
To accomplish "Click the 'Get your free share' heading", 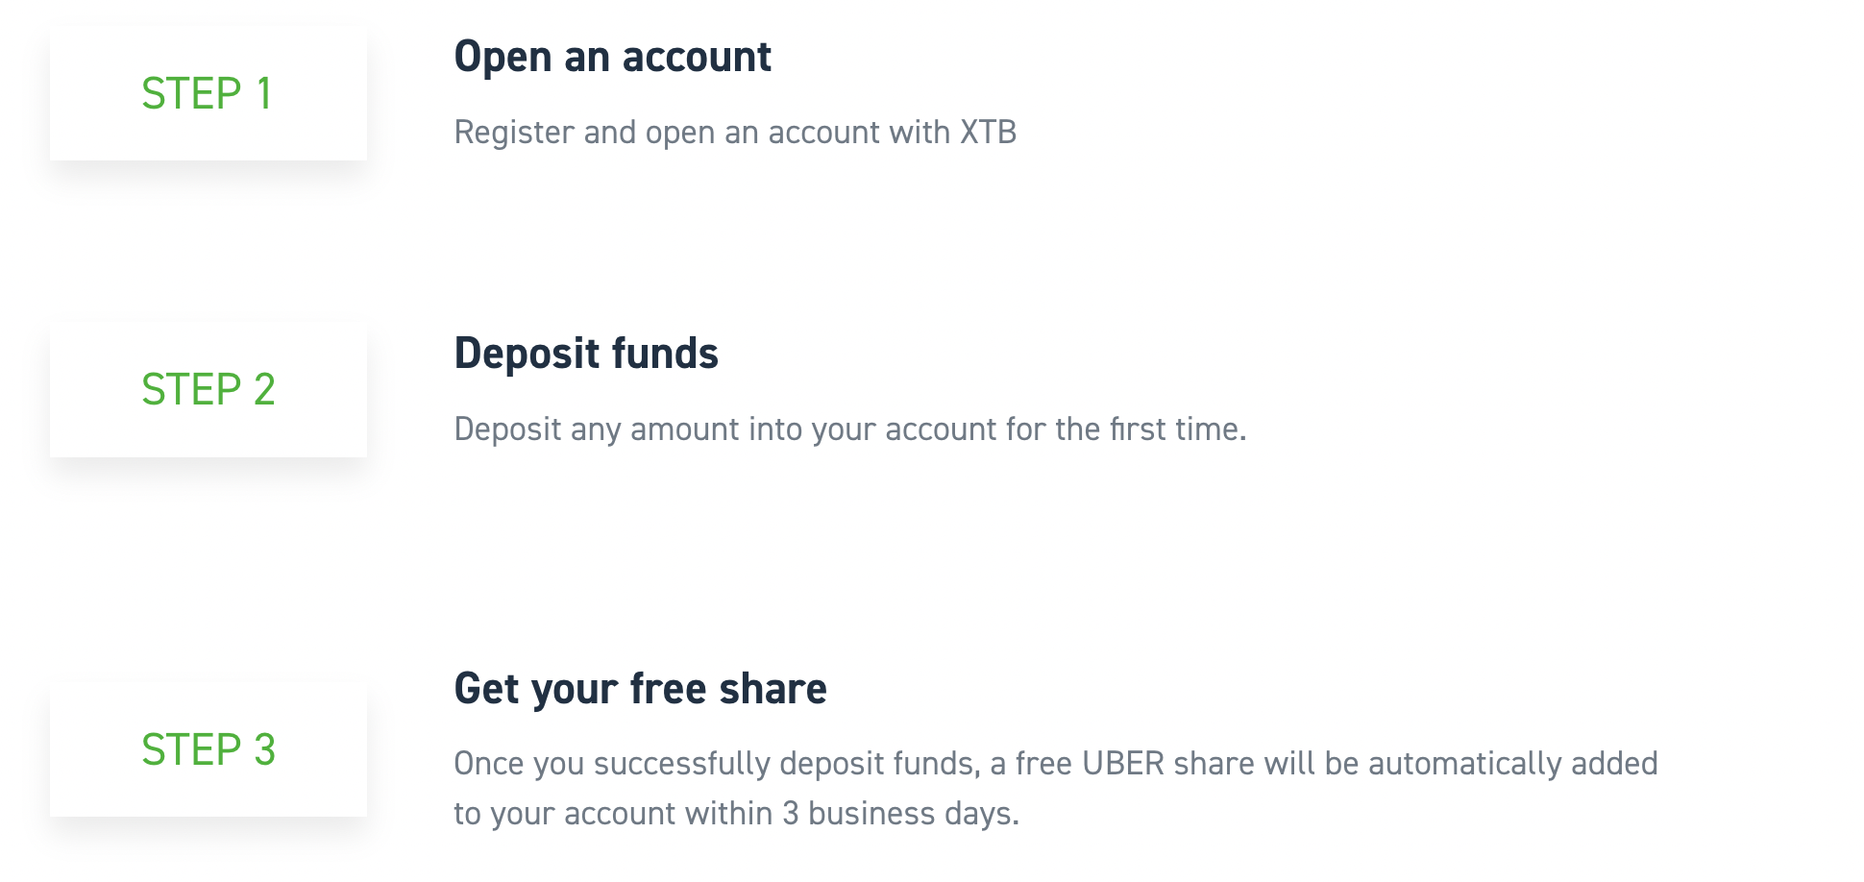I will (640, 688).
